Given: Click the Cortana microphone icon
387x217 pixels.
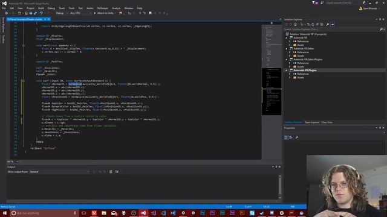Looking at the screenshot, I should [75, 213].
